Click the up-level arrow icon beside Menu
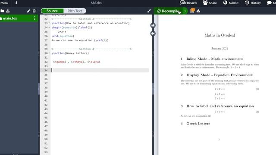This screenshot has height=155, width=276. coord(16,3)
